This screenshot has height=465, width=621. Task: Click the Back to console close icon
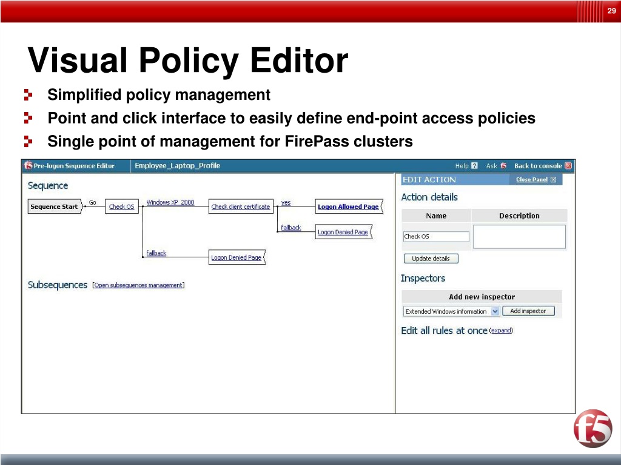(568, 166)
